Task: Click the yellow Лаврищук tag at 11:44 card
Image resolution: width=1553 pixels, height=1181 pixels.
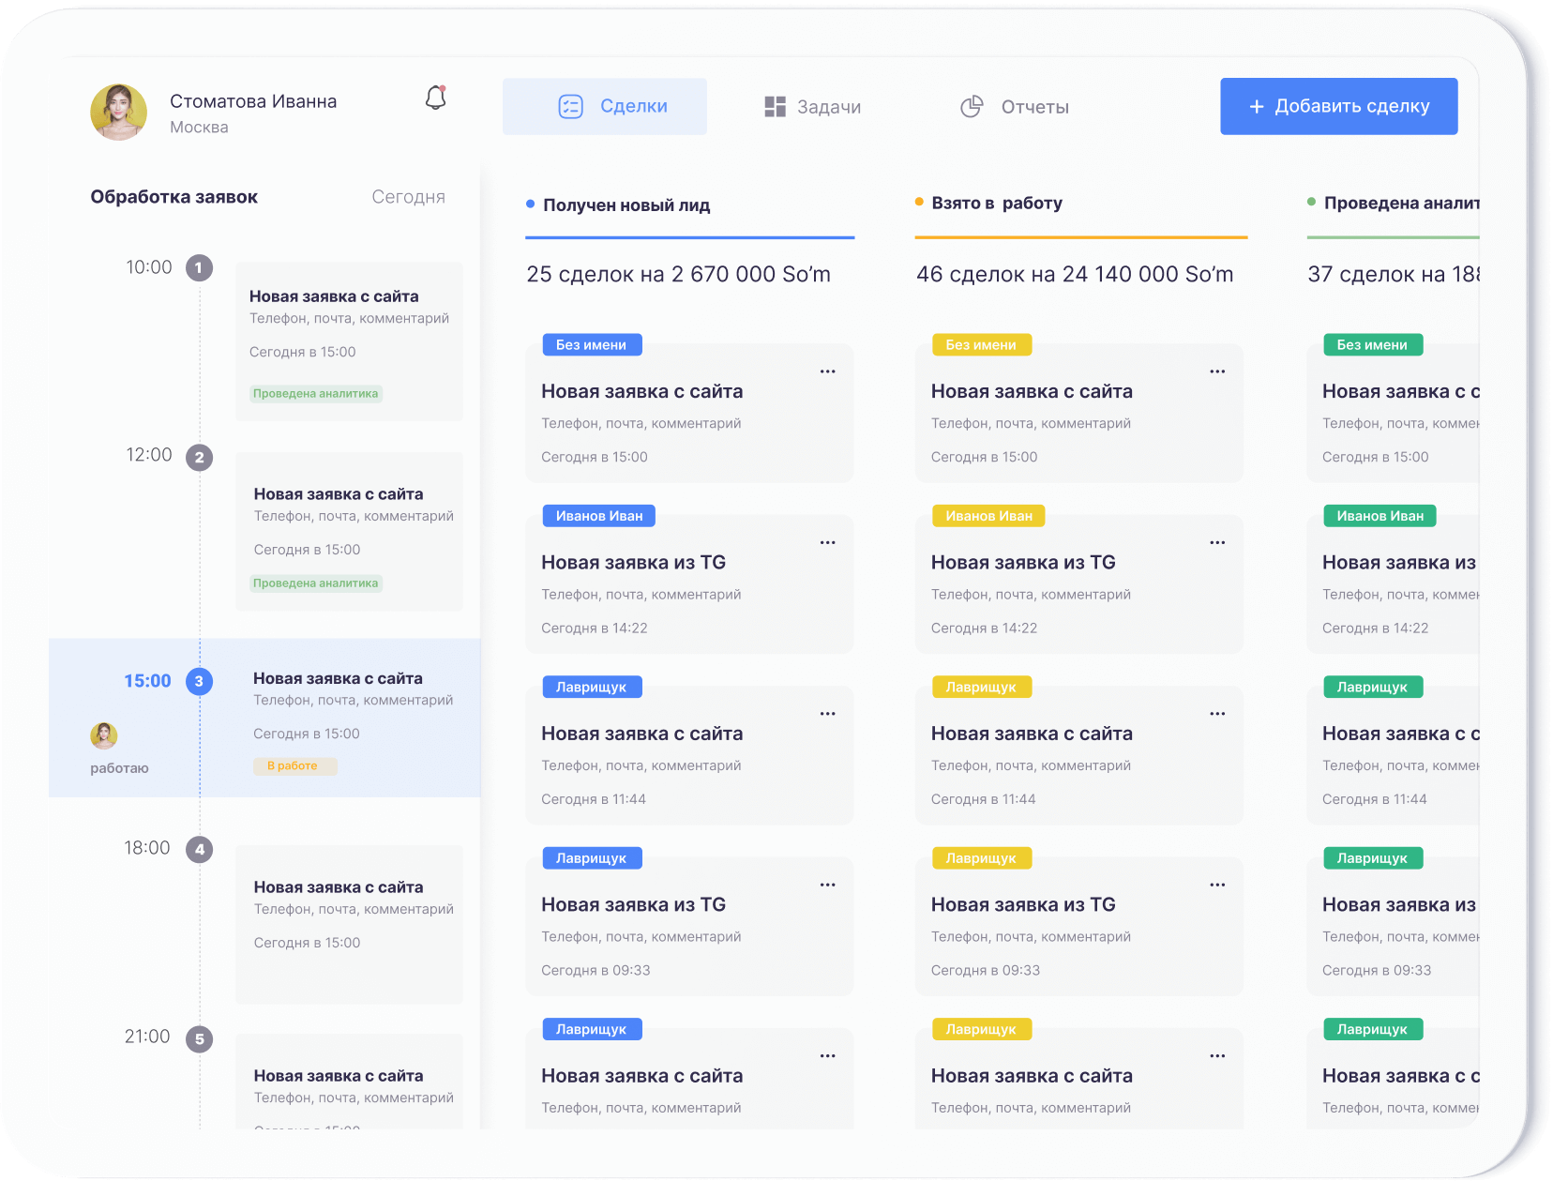Action: pos(981,687)
